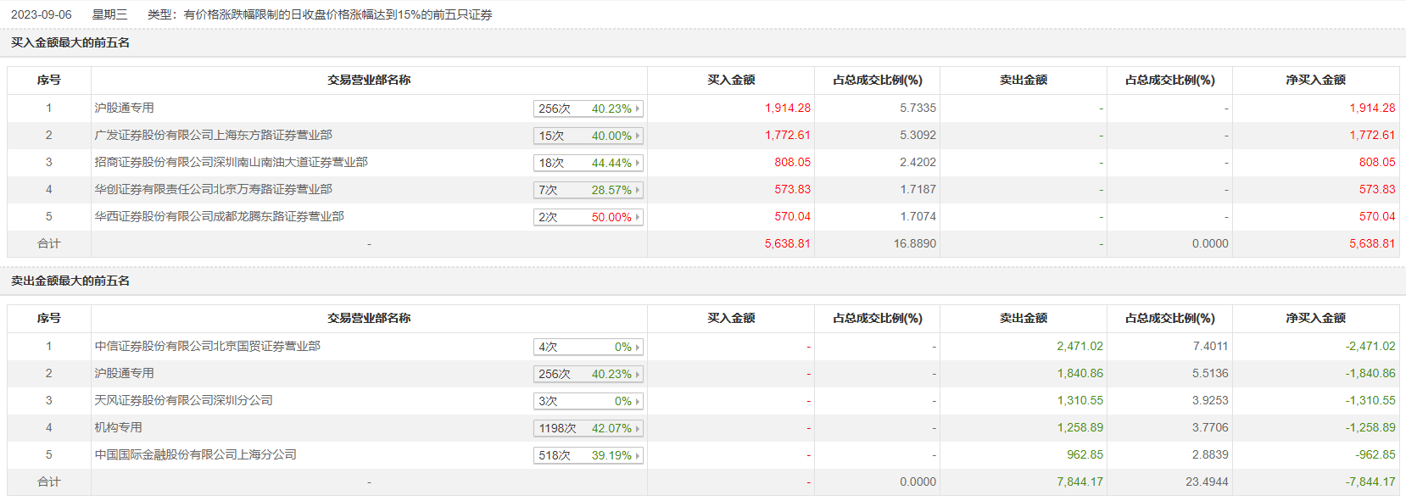This screenshot has height=501, width=1406.
Task: Expand the 3次 0% stats box
Action: (x=589, y=401)
